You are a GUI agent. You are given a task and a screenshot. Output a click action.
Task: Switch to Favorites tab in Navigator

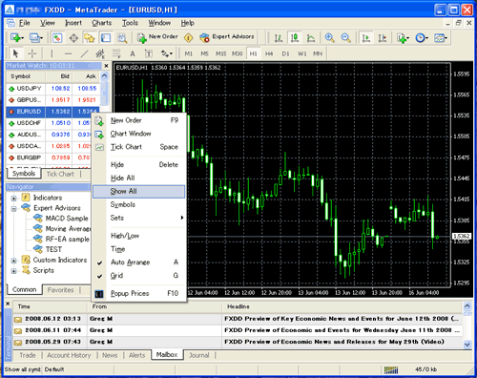click(x=60, y=290)
